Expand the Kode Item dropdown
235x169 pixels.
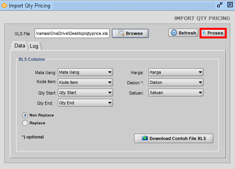coord(85,82)
